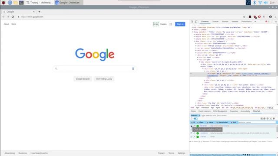Open the VNC server tray icon
The width and height of the screenshot is (278, 156).
click(248, 3)
